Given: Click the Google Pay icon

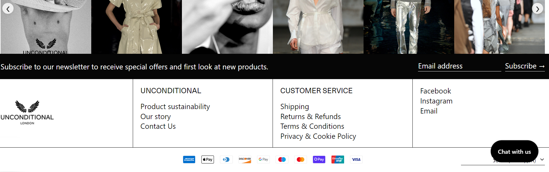Looking at the screenshot, I should pos(263,159).
